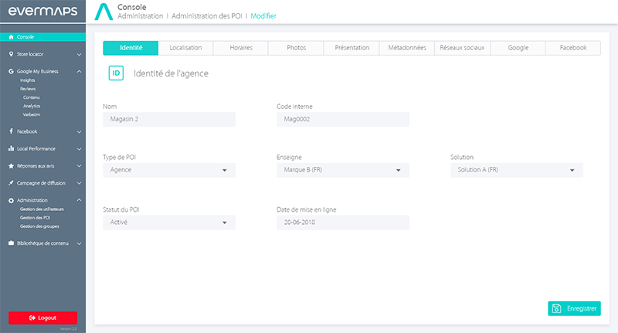Expand Bibliothèque de contenu section

tap(79, 243)
